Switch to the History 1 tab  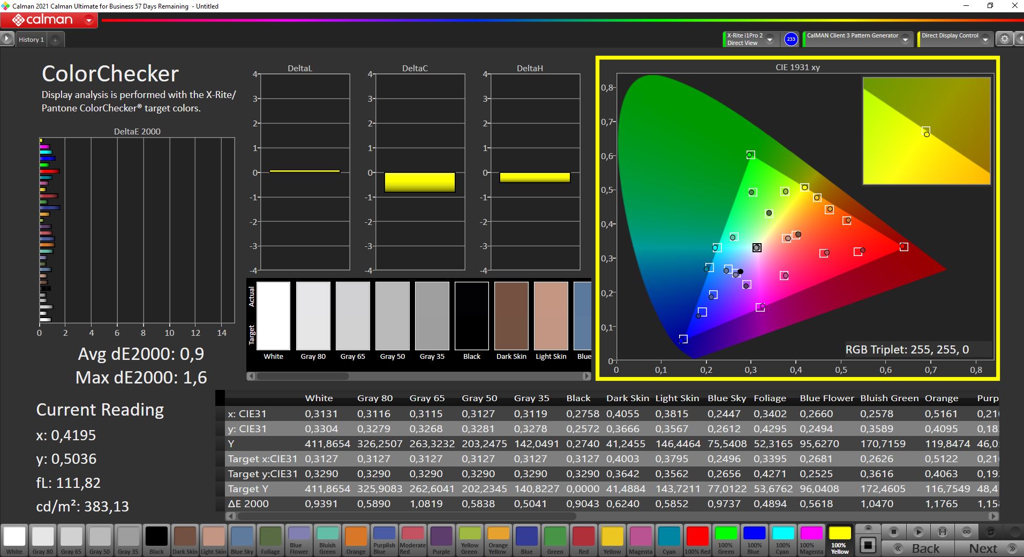coord(31,40)
